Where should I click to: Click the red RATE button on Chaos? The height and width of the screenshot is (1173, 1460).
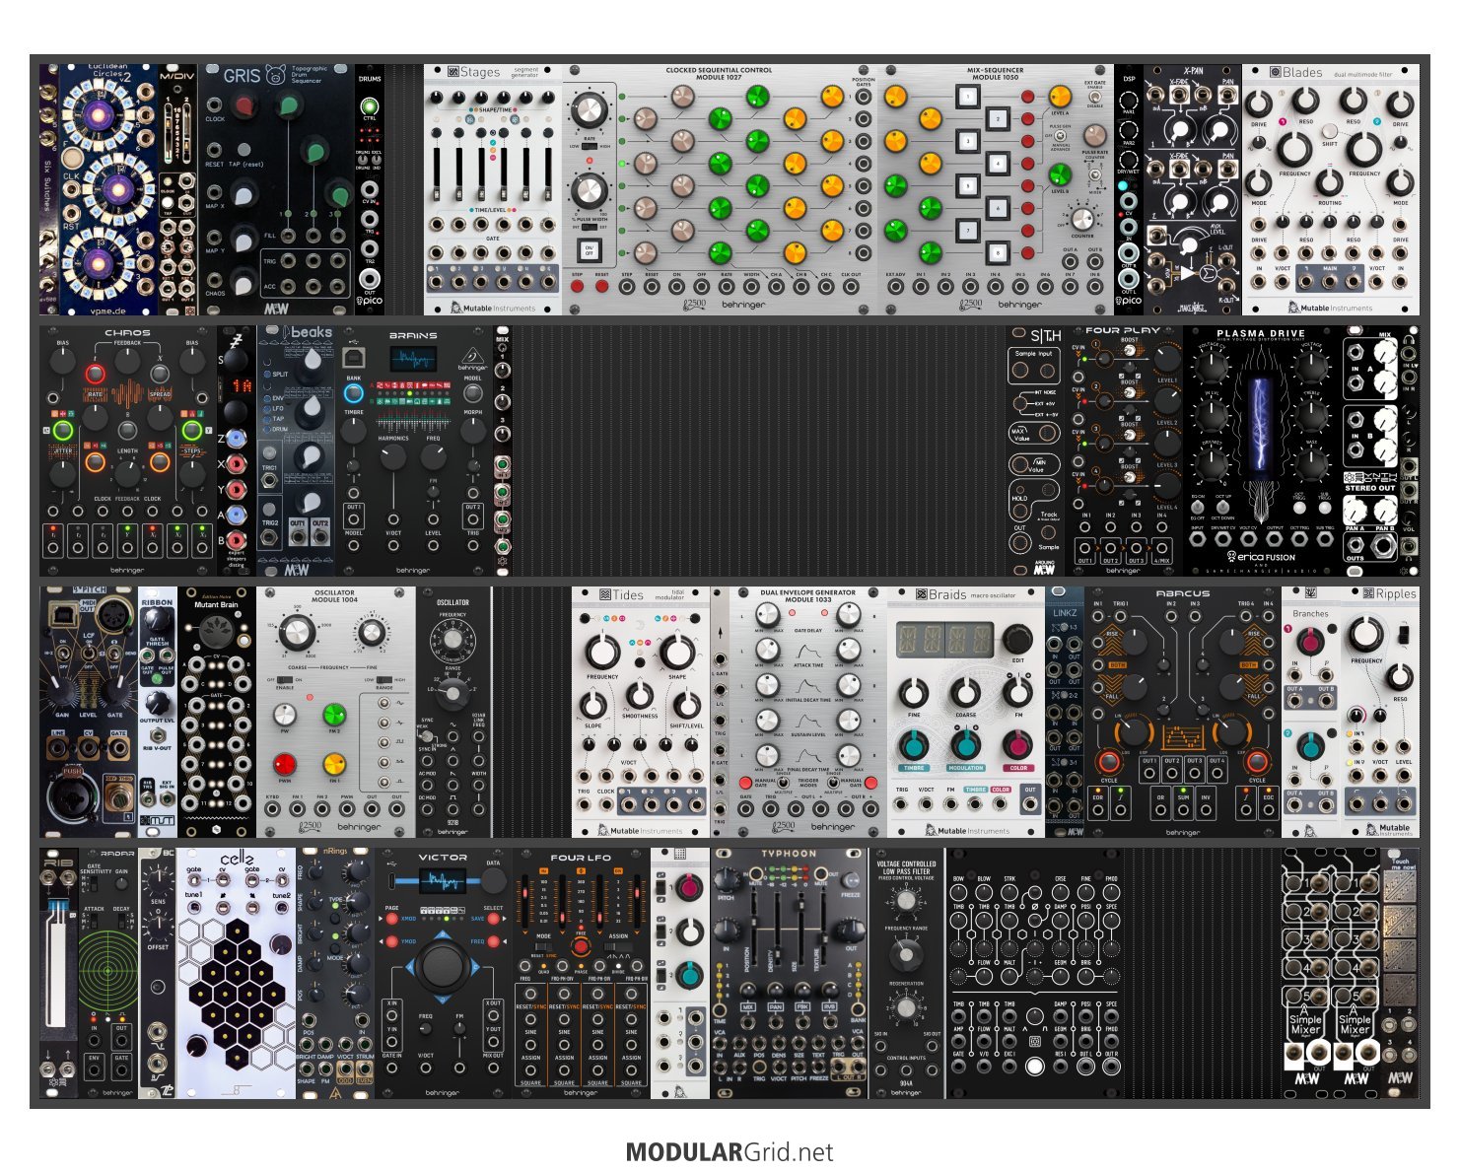coord(95,375)
